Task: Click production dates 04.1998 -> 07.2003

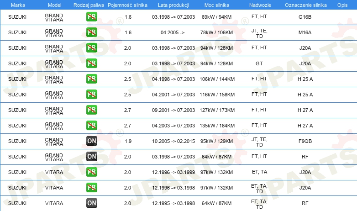Action: tap(173, 79)
